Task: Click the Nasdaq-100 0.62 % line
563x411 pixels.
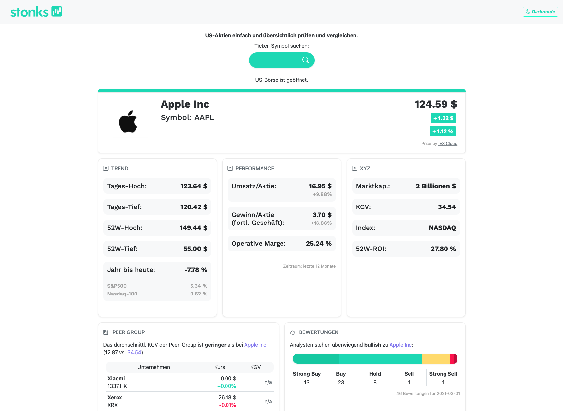Action: (x=157, y=294)
